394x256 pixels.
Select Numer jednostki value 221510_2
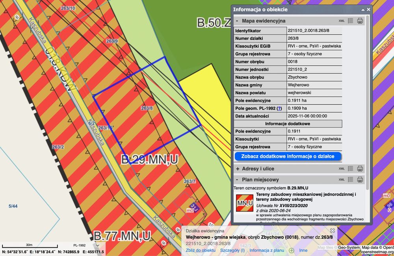click(x=297, y=69)
